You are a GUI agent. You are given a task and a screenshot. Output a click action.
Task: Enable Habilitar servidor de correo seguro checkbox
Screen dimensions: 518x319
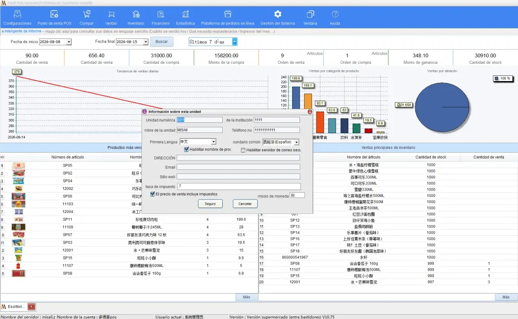click(243, 150)
